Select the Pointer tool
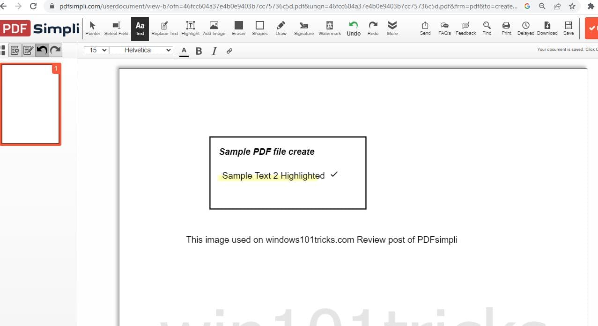598x326 pixels. [x=93, y=28]
